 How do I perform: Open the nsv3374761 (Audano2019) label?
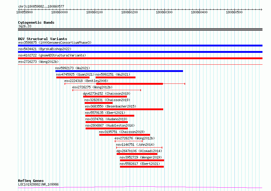tap(106, 119)
